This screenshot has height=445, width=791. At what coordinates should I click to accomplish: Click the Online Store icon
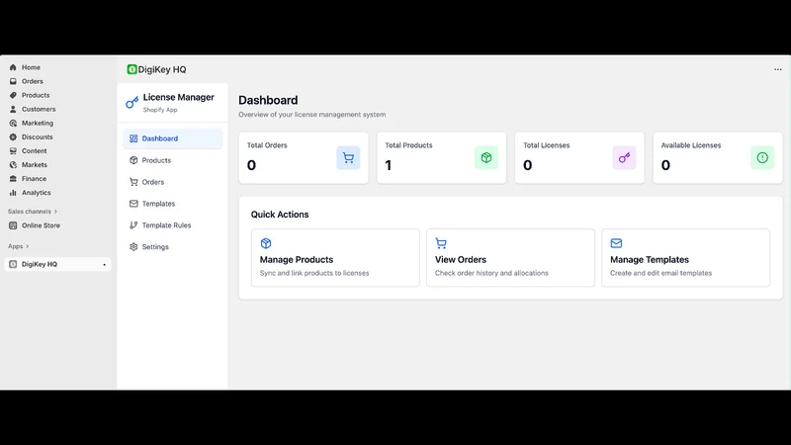coord(13,225)
